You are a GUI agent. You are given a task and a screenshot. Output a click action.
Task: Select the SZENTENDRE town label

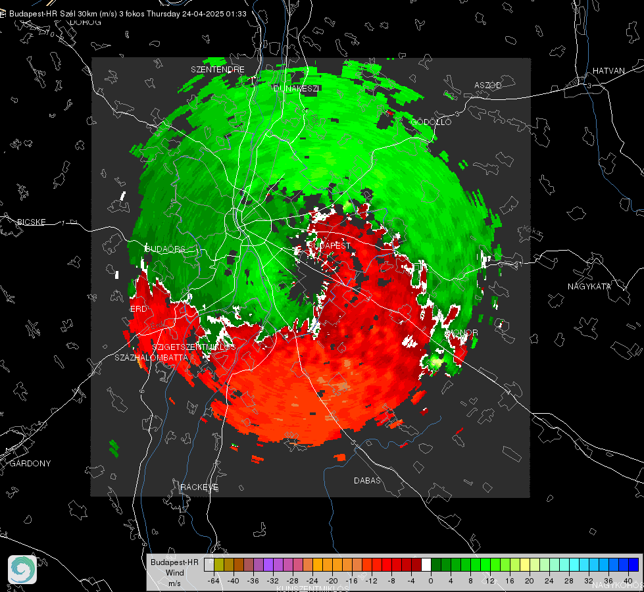coord(218,70)
